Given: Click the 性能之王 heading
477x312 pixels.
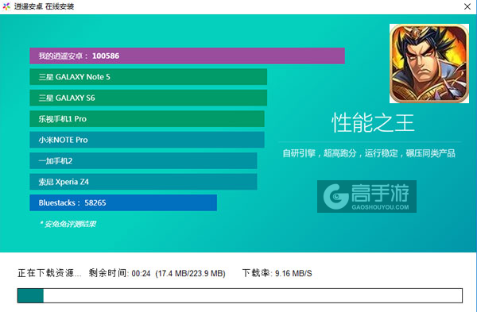Looking at the screenshot, I should (373, 123).
